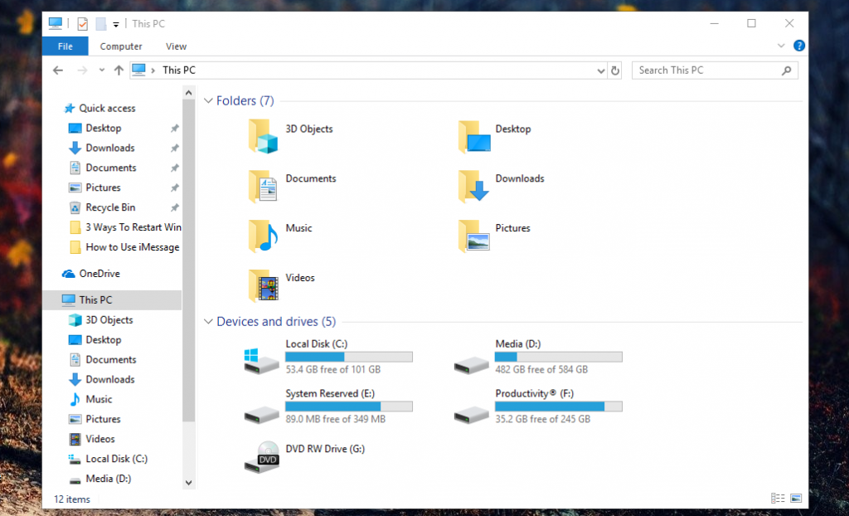Screen dimensions: 849x516
Task: Switch to large thumbnails view in status bar
Action: pos(796,498)
